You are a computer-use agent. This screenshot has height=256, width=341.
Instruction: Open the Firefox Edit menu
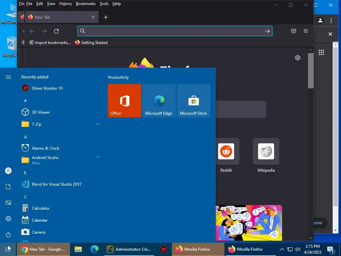(x=40, y=4)
